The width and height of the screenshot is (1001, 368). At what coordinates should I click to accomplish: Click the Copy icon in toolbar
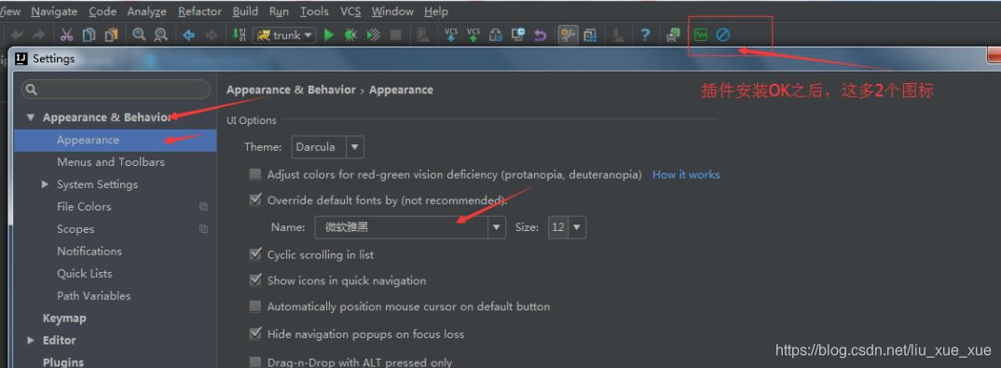[89, 35]
